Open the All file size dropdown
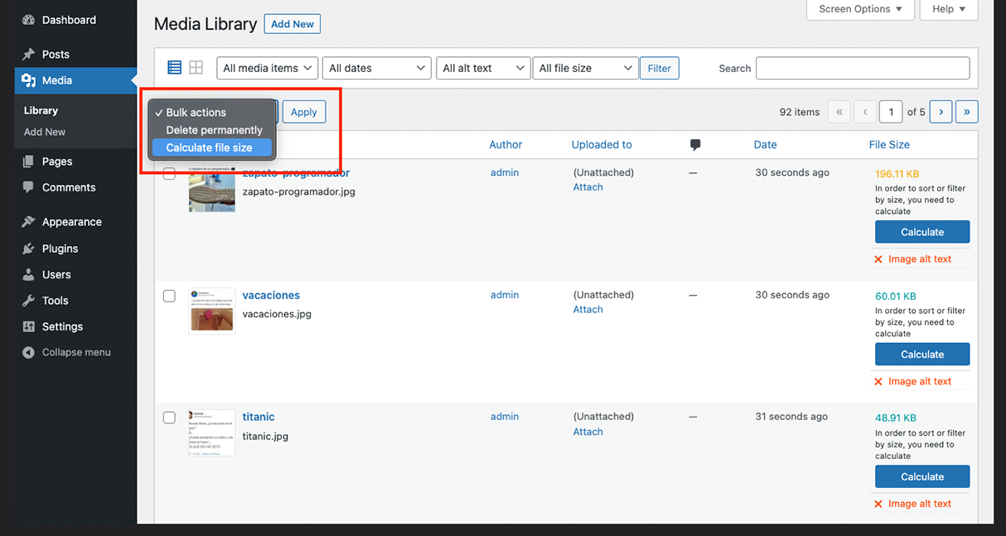1006x536 pixels. click(585, 68)
